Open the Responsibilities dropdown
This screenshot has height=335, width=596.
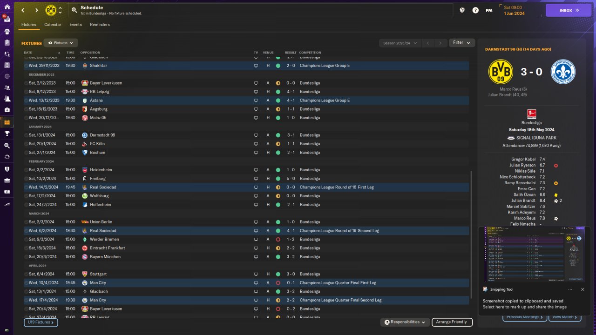(405, 322)
